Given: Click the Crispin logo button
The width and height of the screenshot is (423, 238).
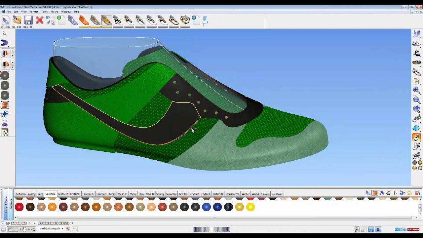Looking at the screenshot, I should tap(413, 229).
